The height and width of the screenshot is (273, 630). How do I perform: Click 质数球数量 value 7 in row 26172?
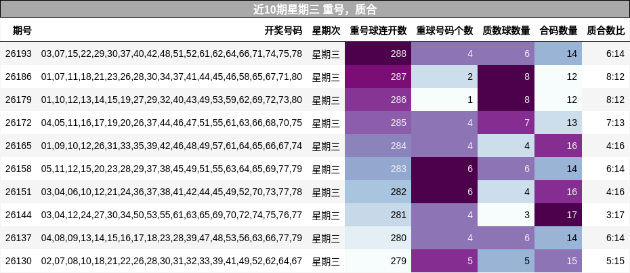click(506, 123)
